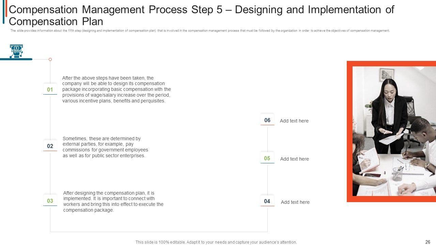Click the slide number 26
This screenshot has width=436, height=245.
(428, 242)
